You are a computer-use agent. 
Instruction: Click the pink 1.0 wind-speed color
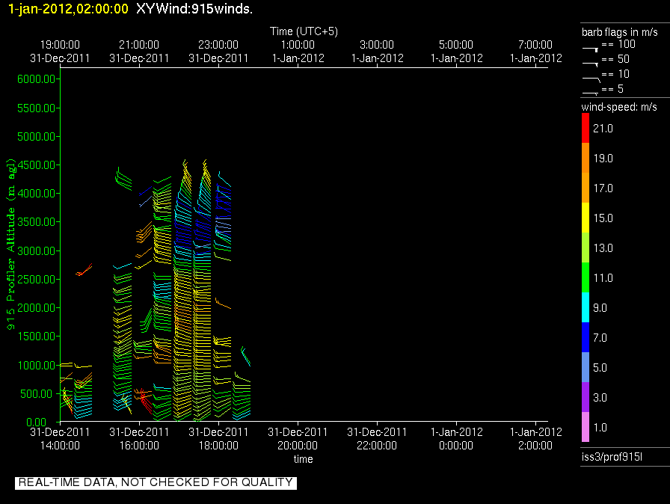coord(586,427)
